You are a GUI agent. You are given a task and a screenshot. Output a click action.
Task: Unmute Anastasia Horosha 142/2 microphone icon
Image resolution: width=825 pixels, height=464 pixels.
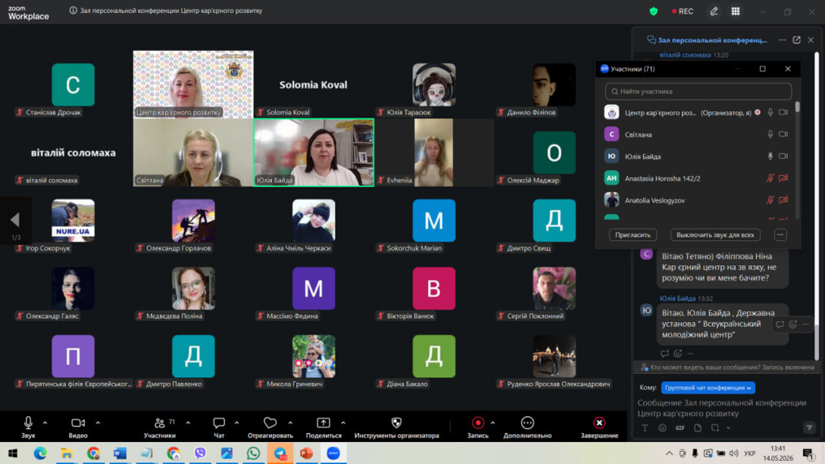[x=771, y=178]
